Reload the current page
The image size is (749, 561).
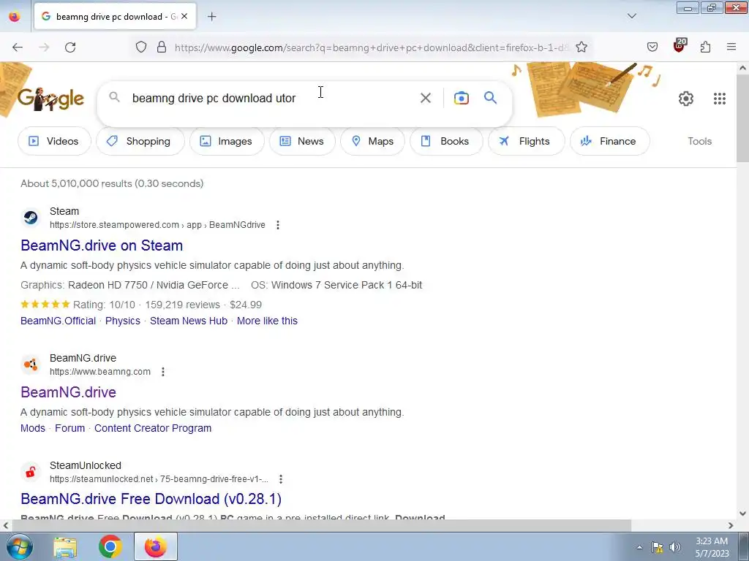[70, 47]
